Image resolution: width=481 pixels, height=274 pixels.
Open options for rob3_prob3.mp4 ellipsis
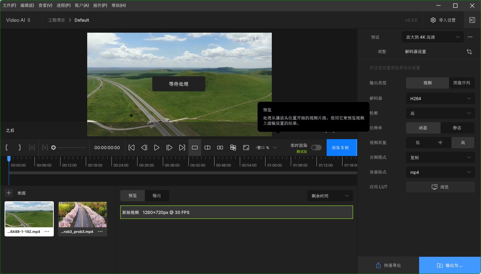click(100, 232)
